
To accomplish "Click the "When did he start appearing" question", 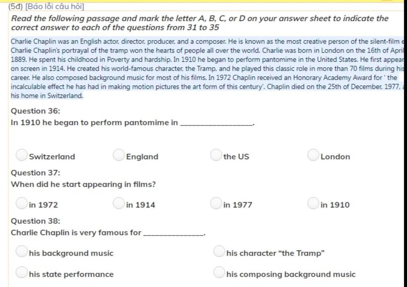I will coord(83,184).
